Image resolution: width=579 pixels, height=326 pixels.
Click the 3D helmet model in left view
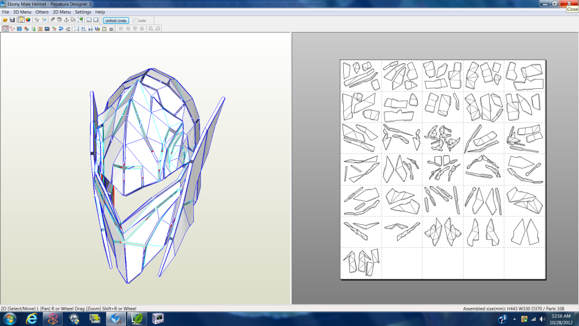pos(157,175)
